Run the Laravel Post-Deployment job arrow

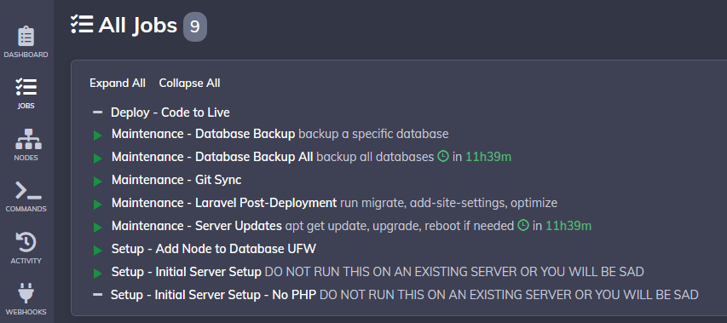97,205
